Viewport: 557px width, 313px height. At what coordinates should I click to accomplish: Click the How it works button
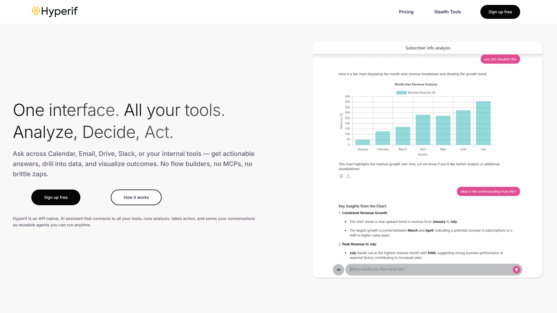point(136,197)
